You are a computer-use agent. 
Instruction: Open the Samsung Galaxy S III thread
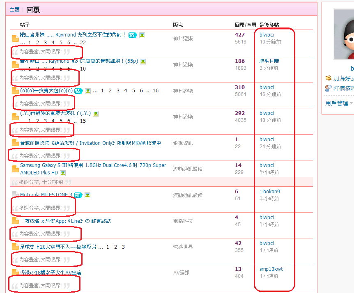click(93, 165)
